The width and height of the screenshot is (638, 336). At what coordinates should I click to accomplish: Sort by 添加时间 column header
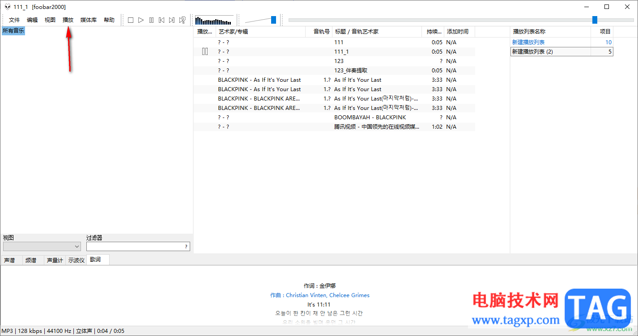pyautogui.click(x=459, y=32)
